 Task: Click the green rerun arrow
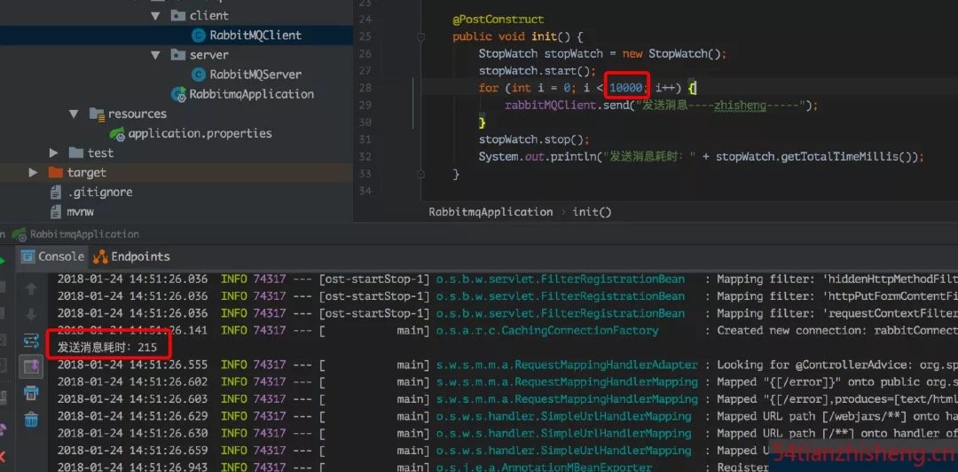point(3,262)
